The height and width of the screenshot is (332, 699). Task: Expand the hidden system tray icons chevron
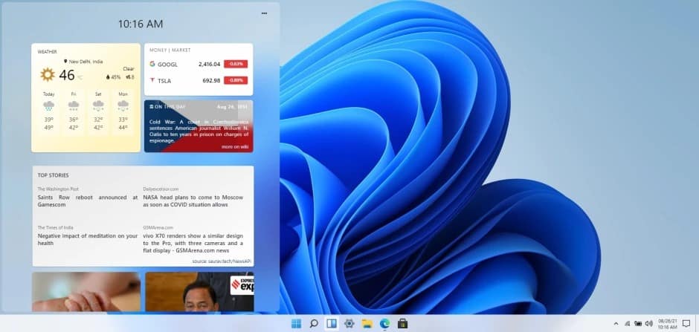click(x=616, y=323)
